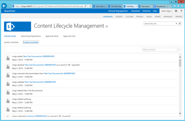The width and height of the screenshot is (185, 121).
Task: Switch to Approval Items tab
Action: 52,36
